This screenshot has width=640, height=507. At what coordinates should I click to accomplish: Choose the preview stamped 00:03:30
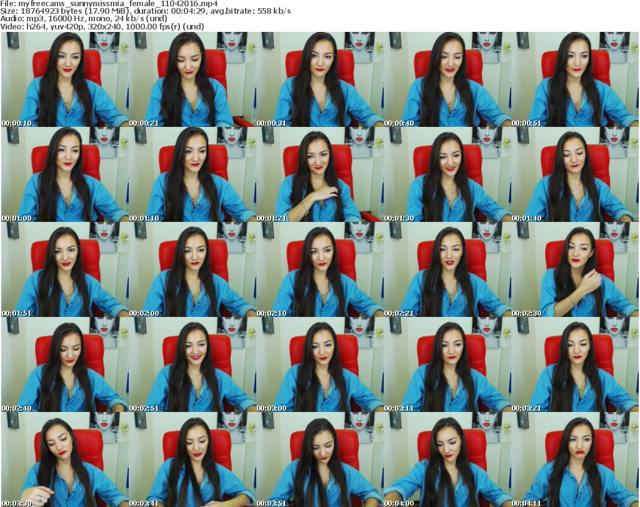[65, 459]
